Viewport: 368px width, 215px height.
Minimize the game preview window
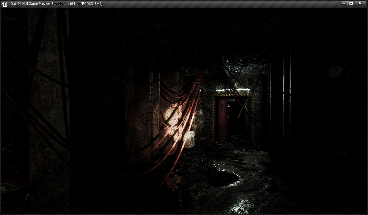click(344, 3)
